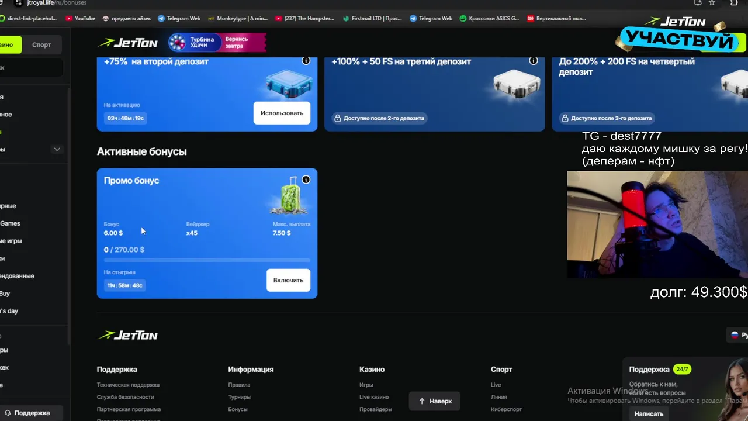This screenshot has height=421, width=748.
Task: Click the 11ч:58м:48с wagering timer
Action: (x=124, y=285)
